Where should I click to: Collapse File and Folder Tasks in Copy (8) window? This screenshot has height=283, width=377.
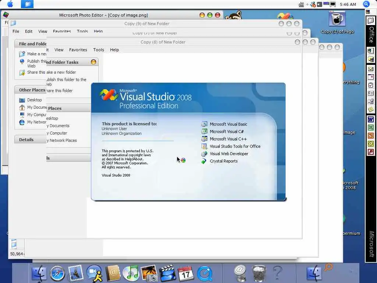pyautogui.click(x=94, y=62)
